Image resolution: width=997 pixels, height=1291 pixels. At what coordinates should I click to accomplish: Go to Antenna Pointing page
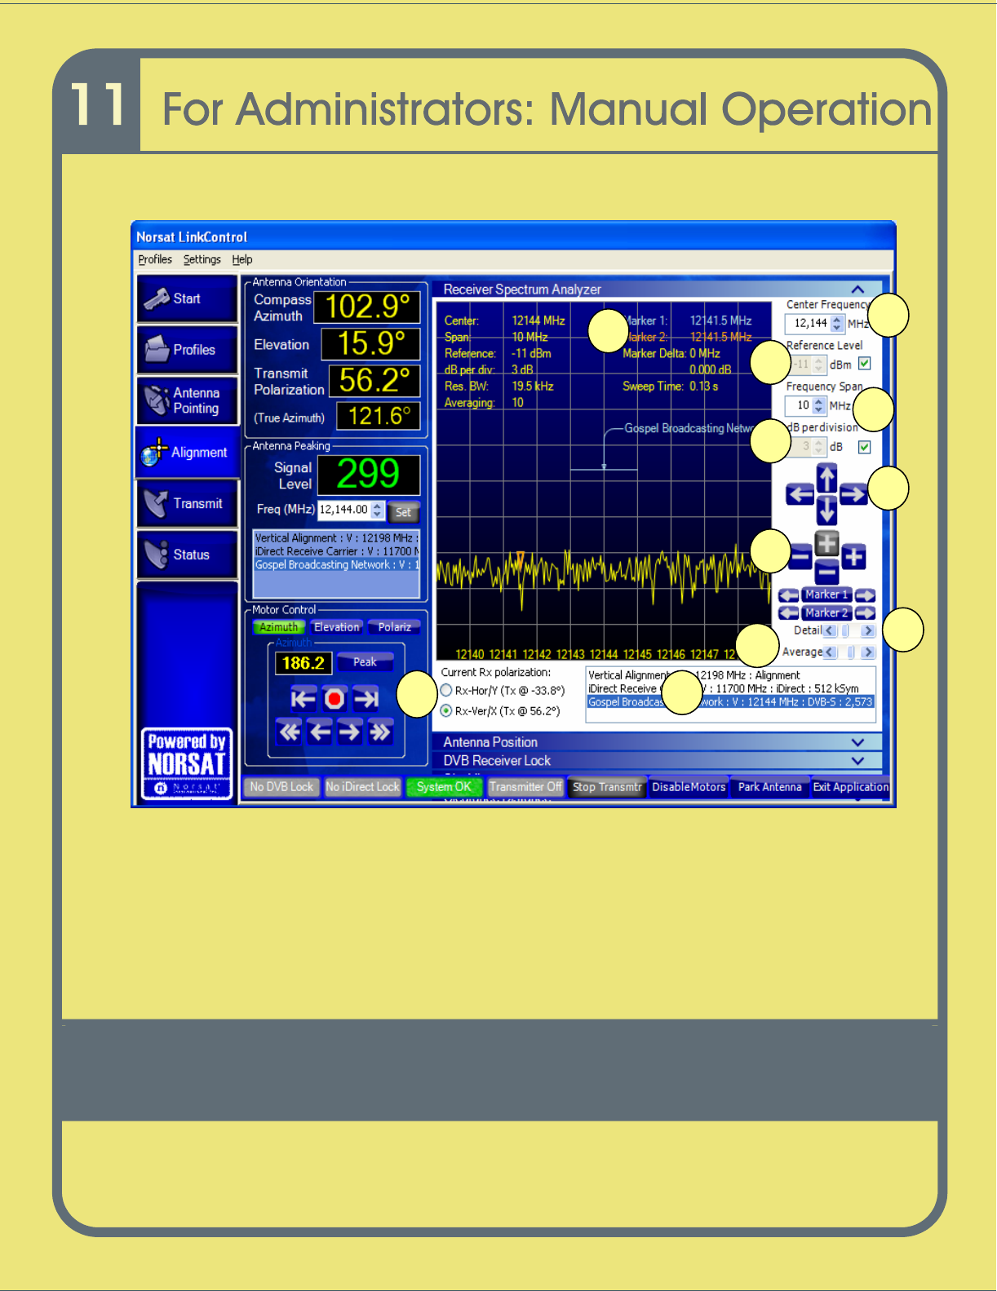coord(188,400)
